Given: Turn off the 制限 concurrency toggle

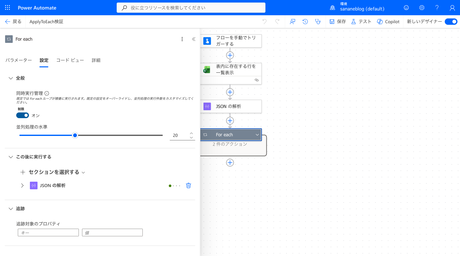Looking at the screenshot, I should [23, 115].
